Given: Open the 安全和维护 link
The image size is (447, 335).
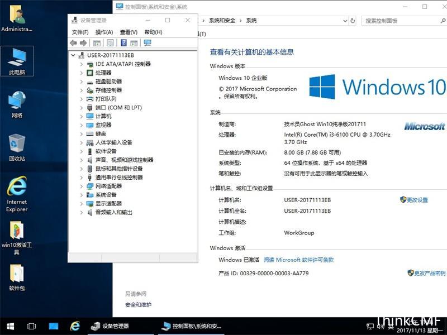Looking at the screenshot, I should [x=138, y=305].
